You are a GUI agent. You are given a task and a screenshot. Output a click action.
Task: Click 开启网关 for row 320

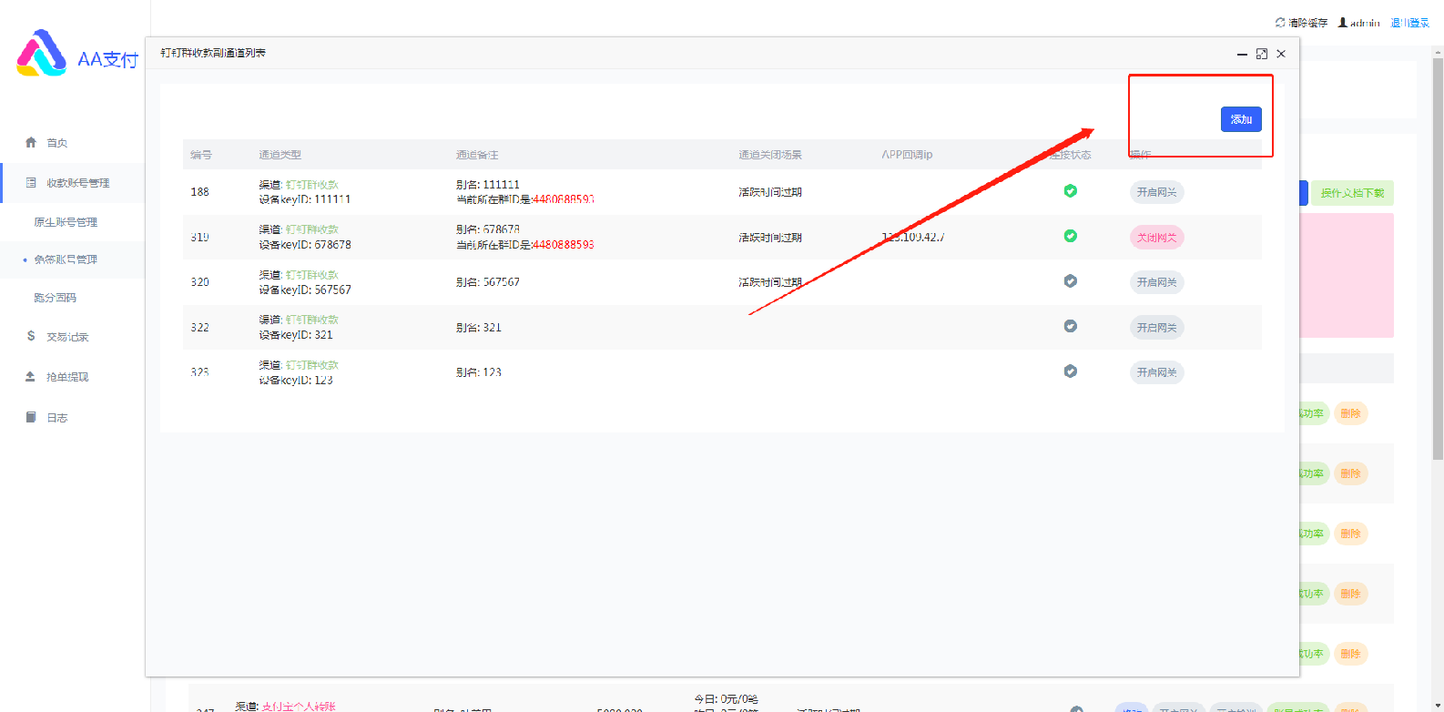(x=1156, y=282)
